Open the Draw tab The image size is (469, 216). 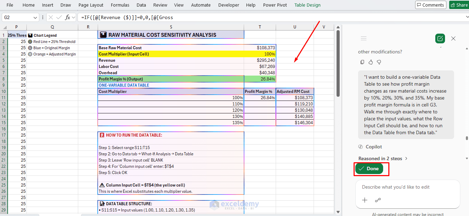pyautogui.click(x=66, y=5)
